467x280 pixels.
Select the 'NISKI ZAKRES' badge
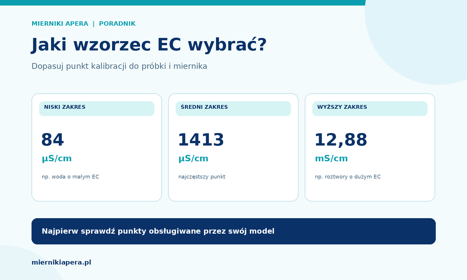[97, 108]
